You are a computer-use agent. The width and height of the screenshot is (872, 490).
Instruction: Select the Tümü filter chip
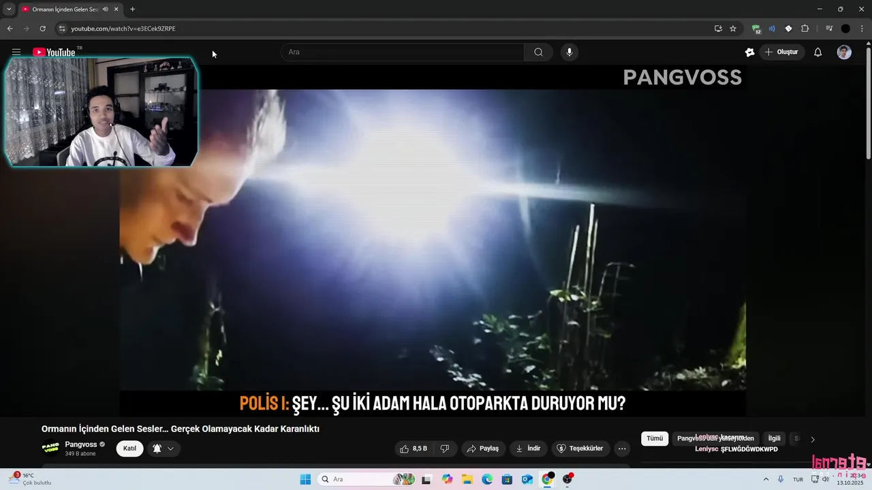pos(655,438)
